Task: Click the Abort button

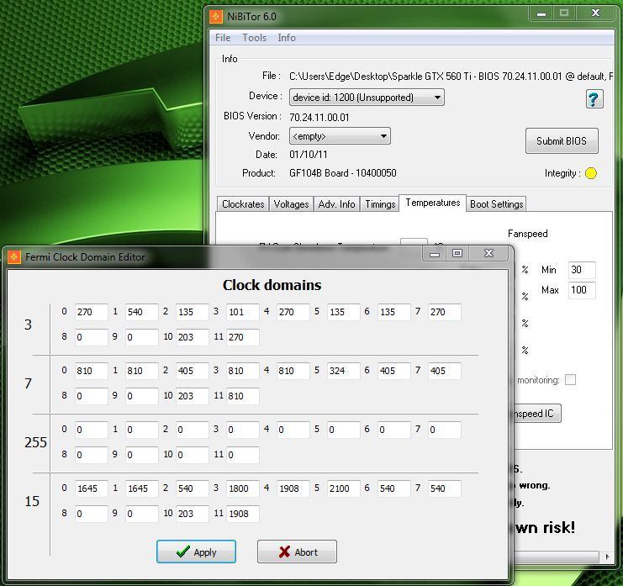Action: [297, 552]
